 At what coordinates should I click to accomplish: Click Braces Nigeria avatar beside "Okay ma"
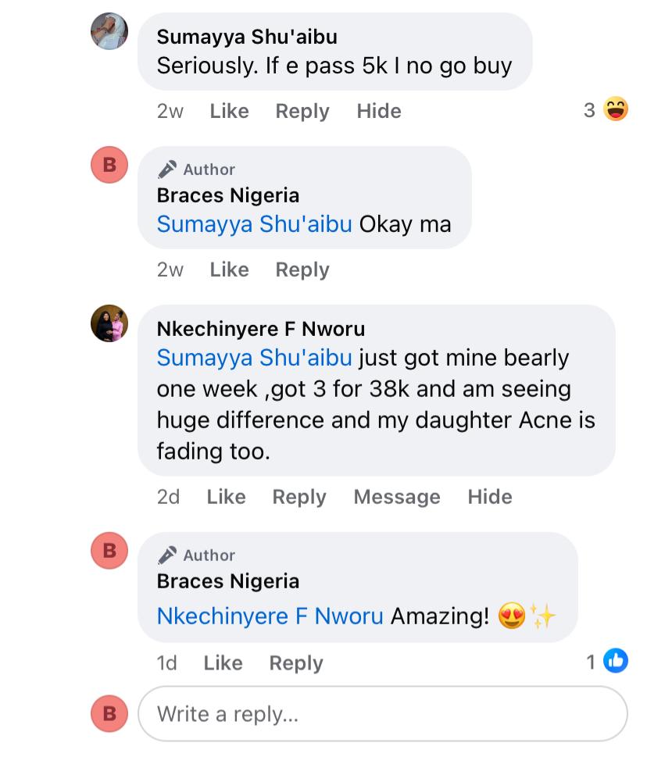109,165
